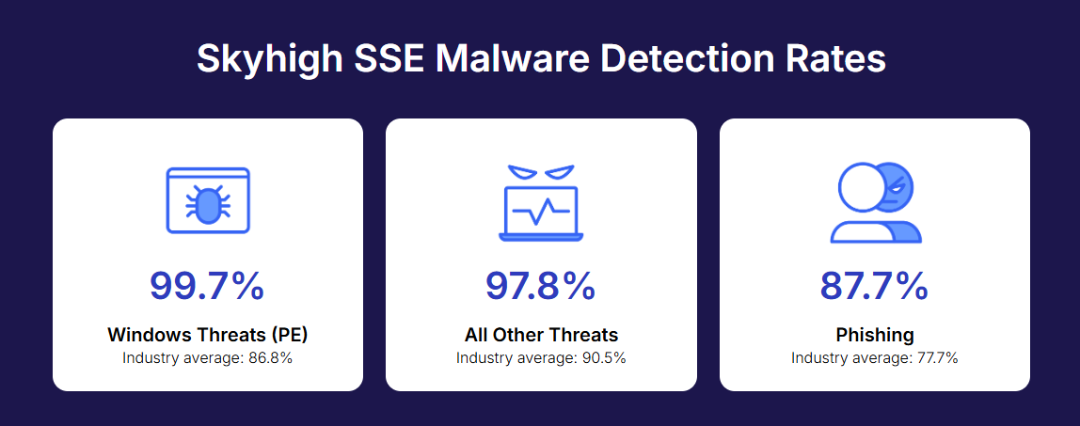Click the Industry average: 86.8% text
Viewport: 1080px width, 426px height.
click(x=207, y=358)
